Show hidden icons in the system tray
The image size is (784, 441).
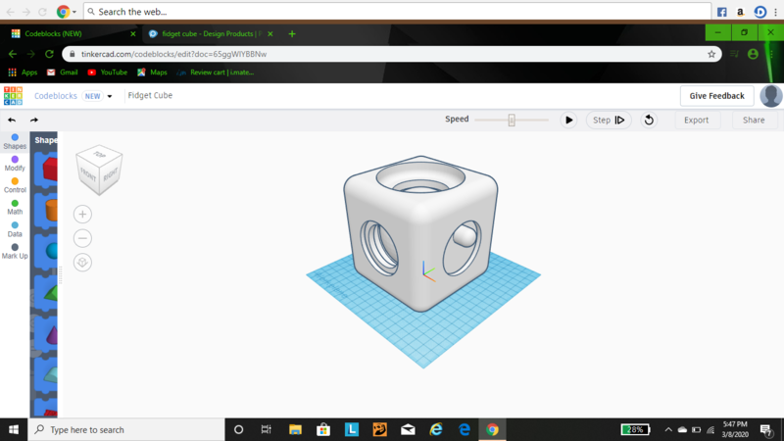coord(667,429)
